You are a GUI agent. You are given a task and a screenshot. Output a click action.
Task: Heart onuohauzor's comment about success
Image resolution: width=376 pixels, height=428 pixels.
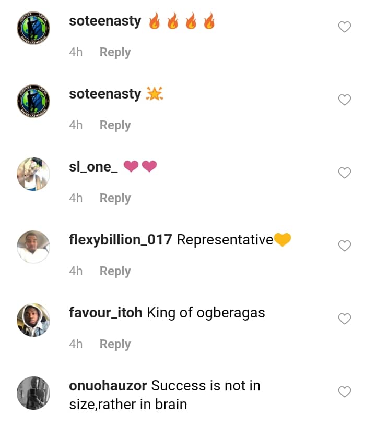345,392
